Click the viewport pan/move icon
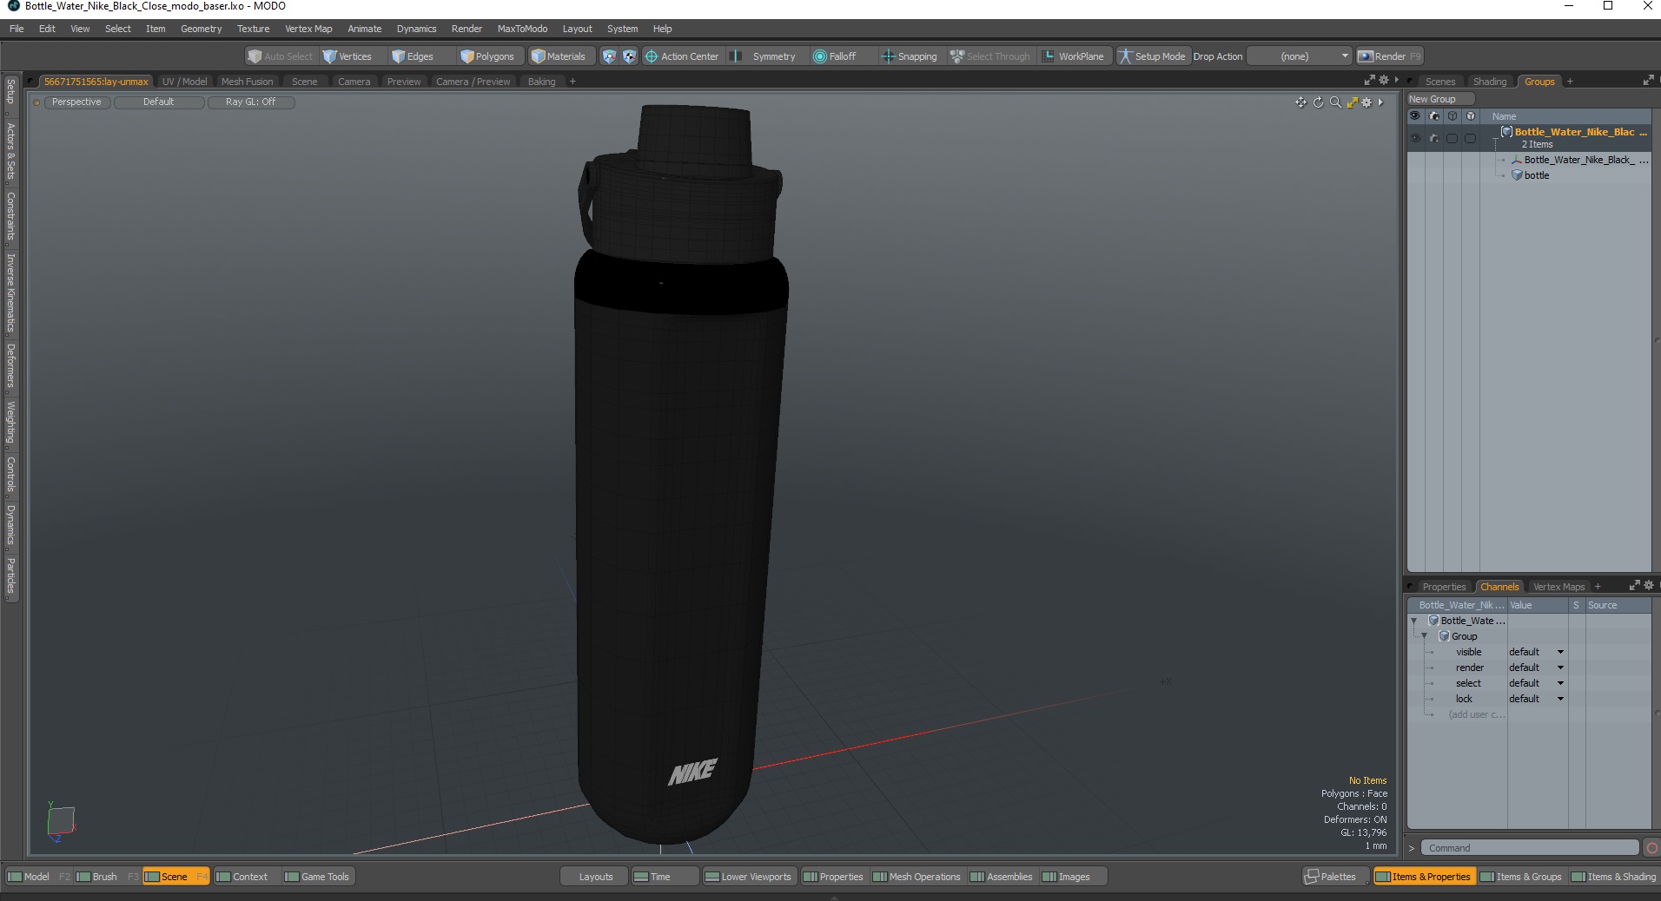 tap(1300, 102)
